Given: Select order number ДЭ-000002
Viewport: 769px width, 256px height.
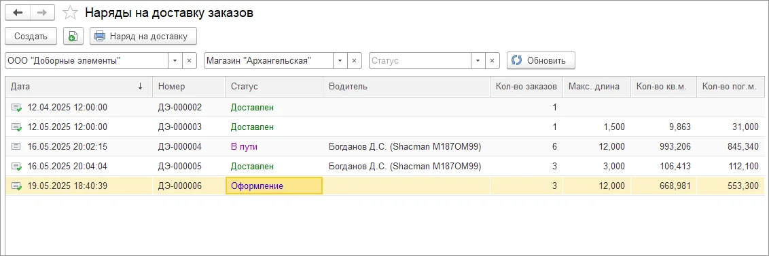Looking at the screenshot, I should (x=180, y=108).
